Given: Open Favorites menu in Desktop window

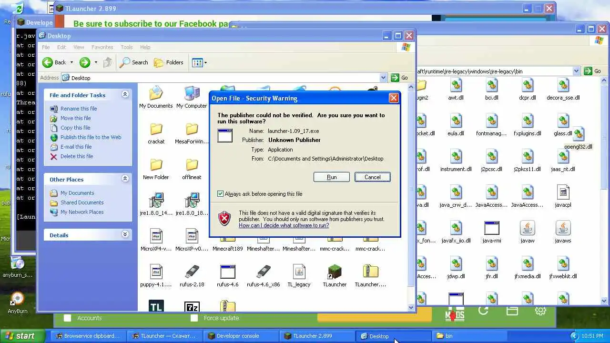Looking at the screenshot, I should (102, 47).
